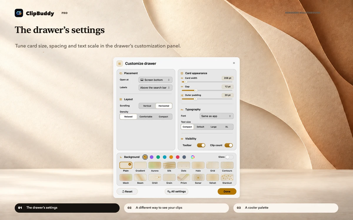Click the Card appearance section icon
This screenshot has height=220, width=353.
pyautogui.click(x=182, y=73)
